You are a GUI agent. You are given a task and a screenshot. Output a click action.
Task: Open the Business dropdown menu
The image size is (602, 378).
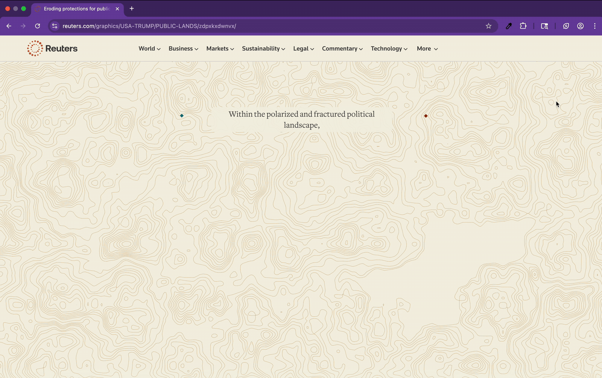183,49
